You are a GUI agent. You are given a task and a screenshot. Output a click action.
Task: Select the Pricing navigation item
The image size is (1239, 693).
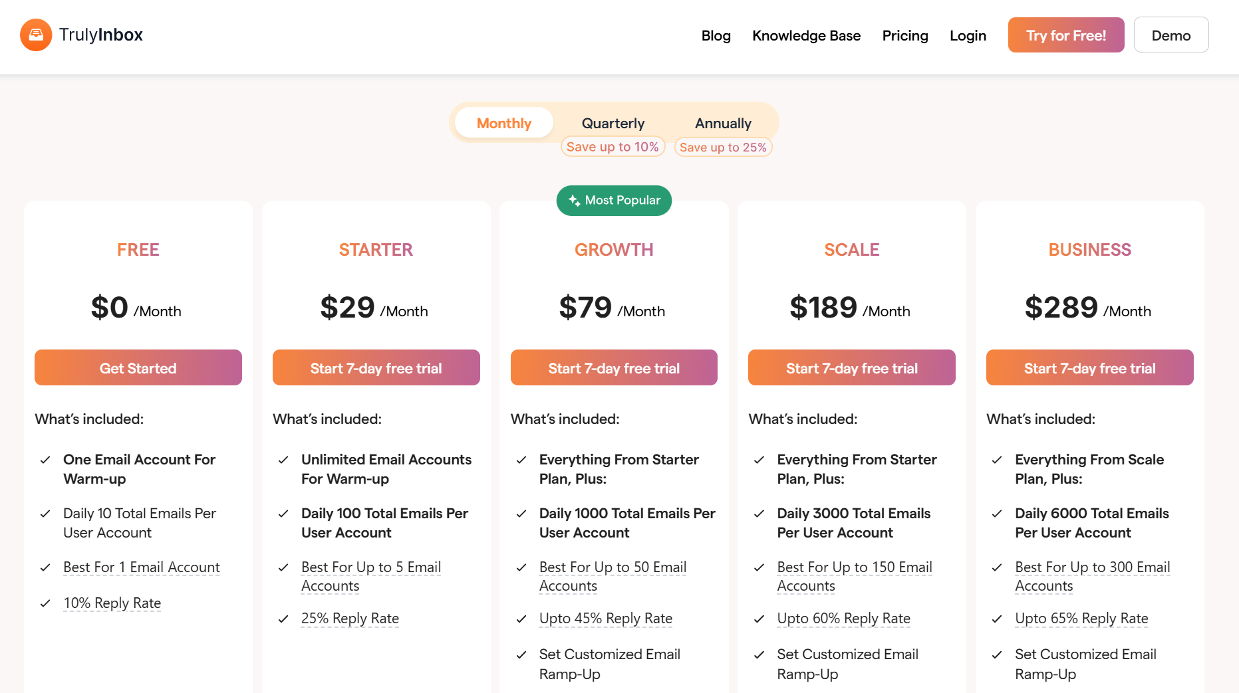(905, 35)
